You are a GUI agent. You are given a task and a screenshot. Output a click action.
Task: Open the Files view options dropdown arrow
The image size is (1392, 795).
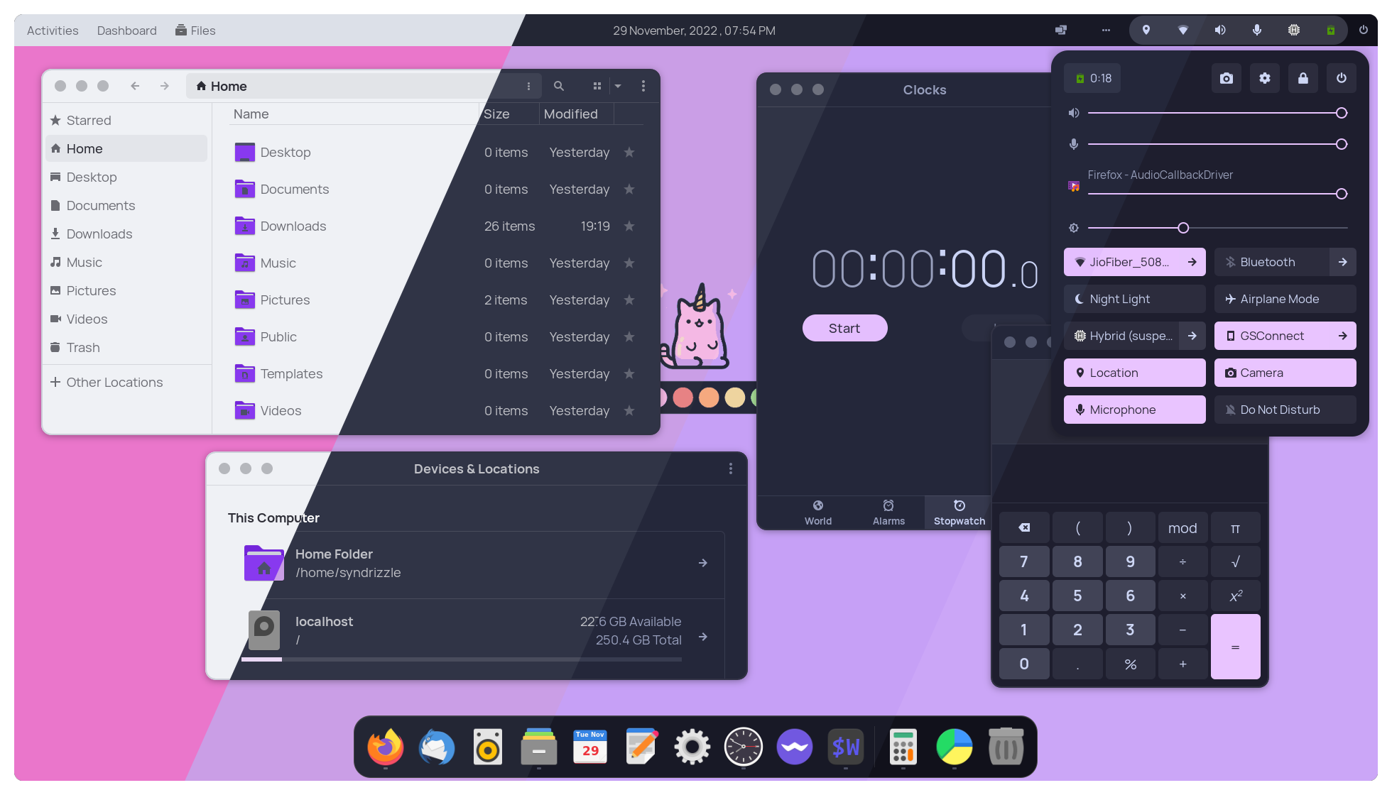(x=618, y=86)
